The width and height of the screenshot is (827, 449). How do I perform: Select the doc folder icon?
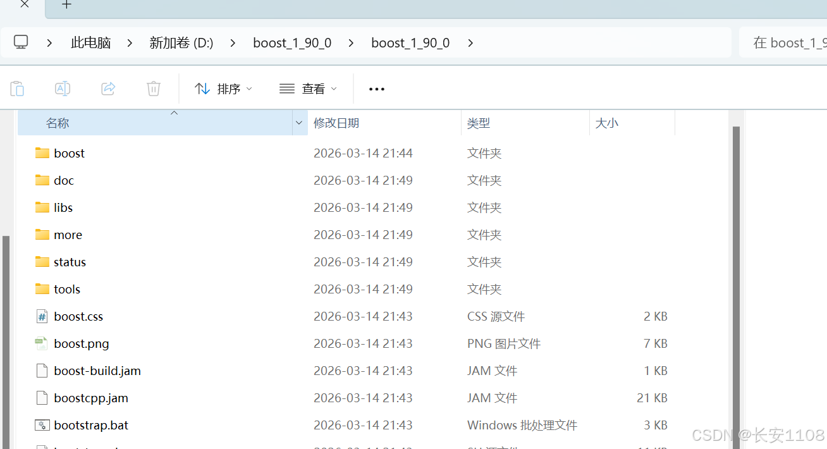[x=42, y=180]
